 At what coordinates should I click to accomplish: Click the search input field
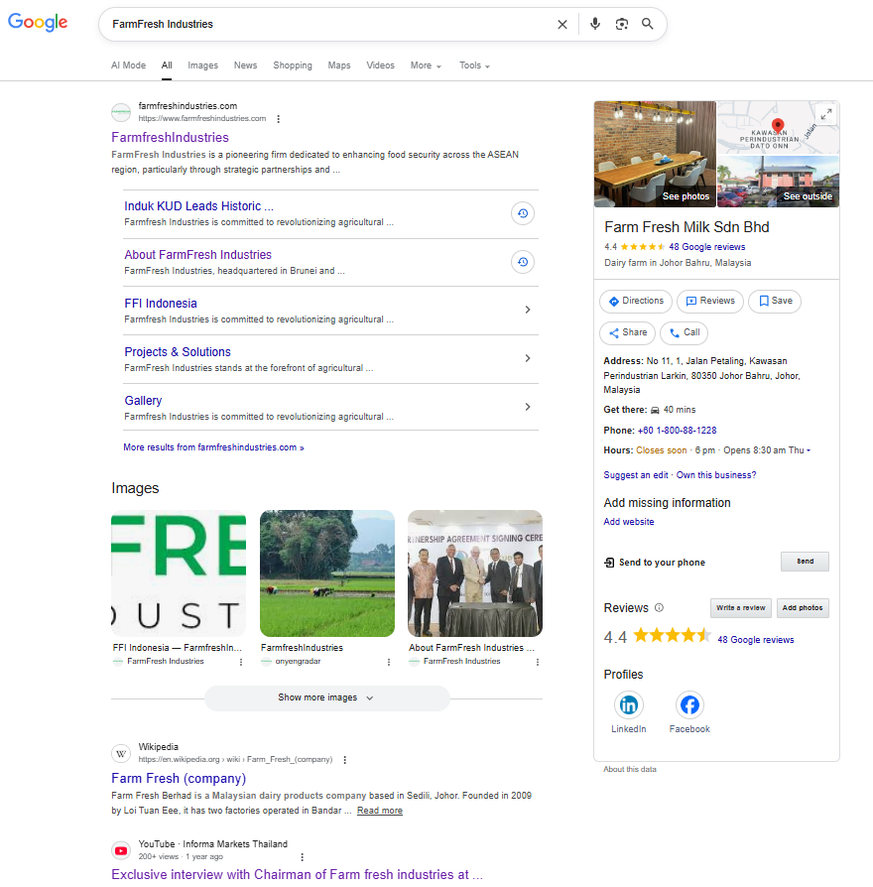[x=328, y=25]
